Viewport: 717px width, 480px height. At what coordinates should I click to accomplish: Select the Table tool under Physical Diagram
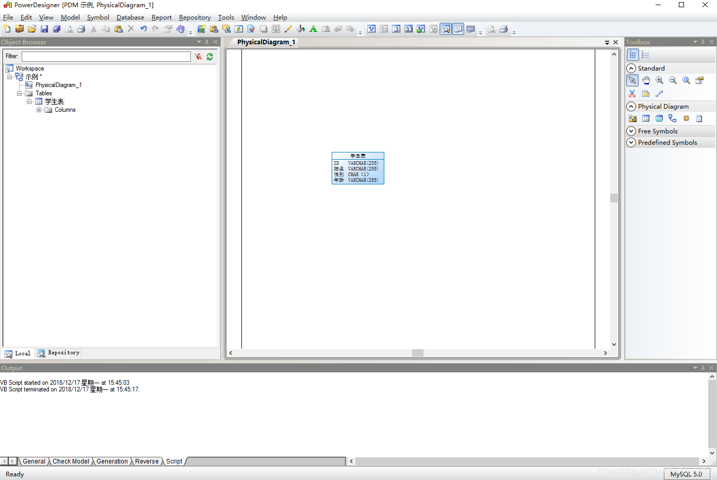(x=646, y=118)
